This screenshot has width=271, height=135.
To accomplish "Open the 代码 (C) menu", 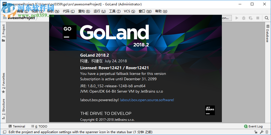I will coord(69,11).
